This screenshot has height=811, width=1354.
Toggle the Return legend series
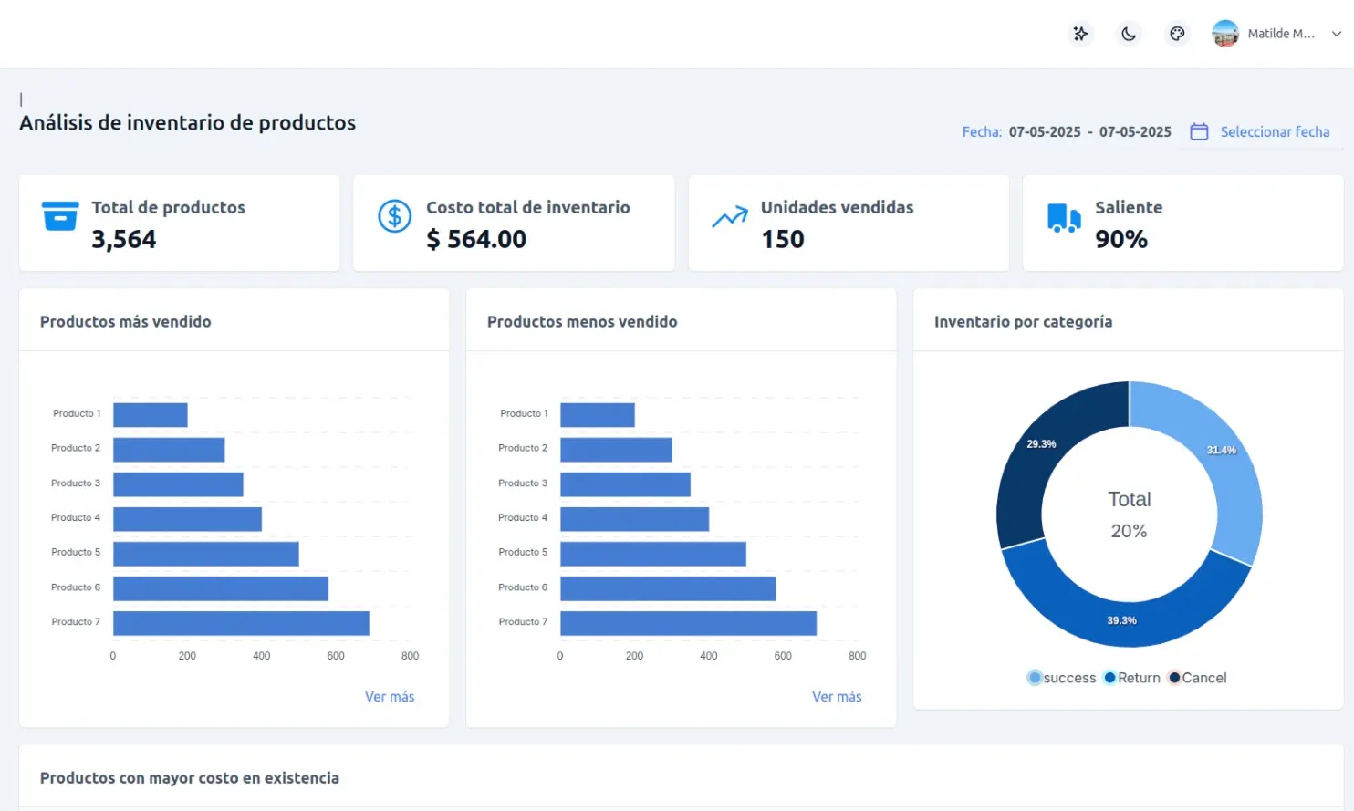1132,678
